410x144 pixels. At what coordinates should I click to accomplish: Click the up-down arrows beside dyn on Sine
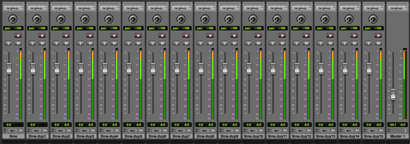(5, 130)
